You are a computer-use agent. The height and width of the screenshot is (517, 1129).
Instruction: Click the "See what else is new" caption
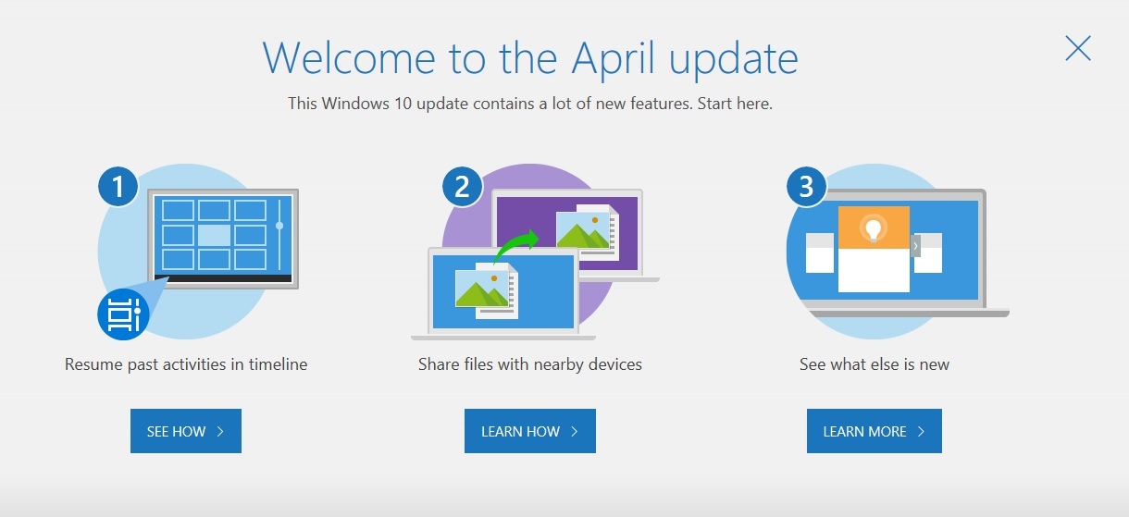coord(874,364)
